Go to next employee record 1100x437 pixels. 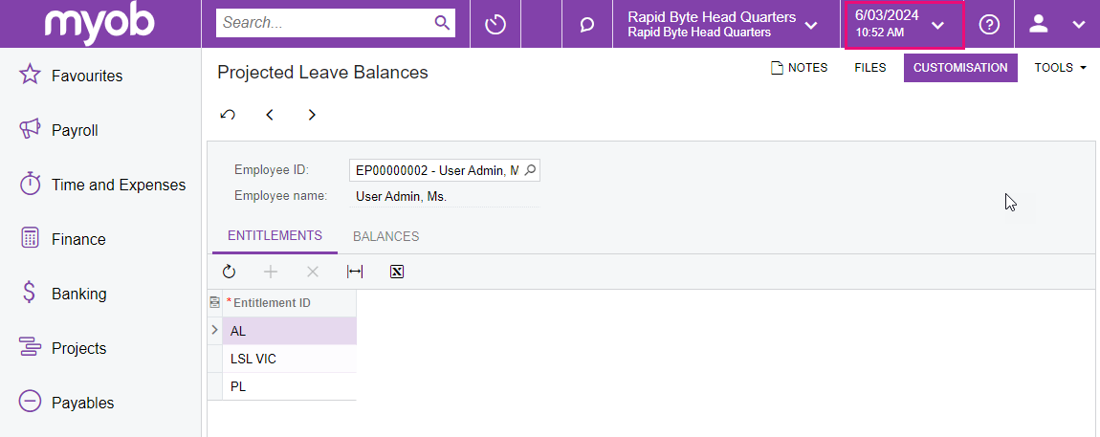point(312,115)
